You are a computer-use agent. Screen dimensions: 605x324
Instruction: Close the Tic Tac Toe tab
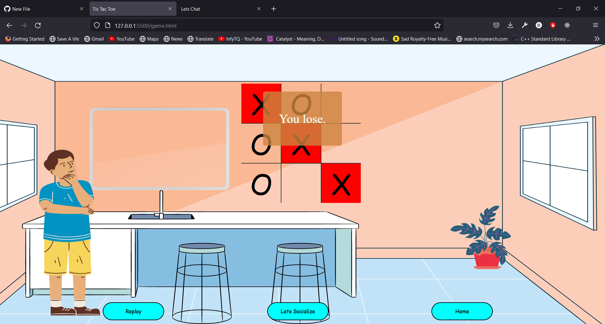coord(170,9)
